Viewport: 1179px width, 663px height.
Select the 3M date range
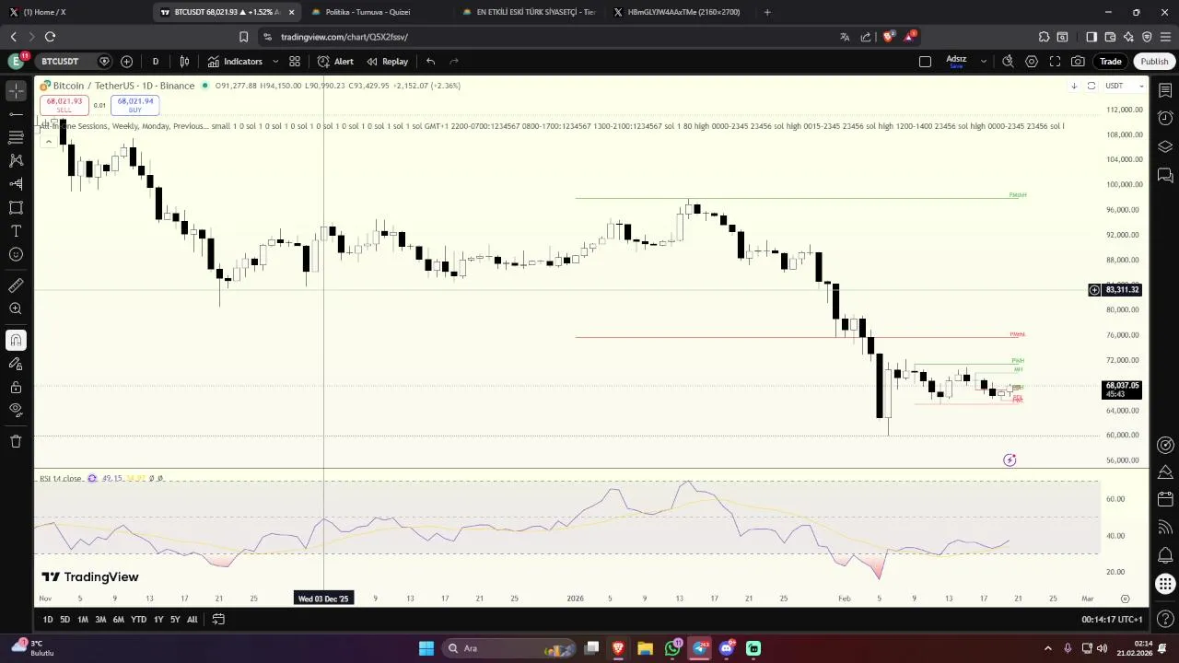point(100,620)
